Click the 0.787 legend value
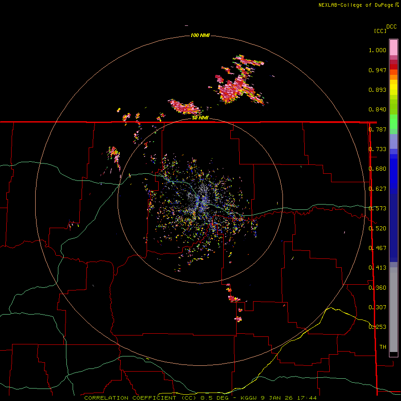The image size is (401, 401). pyautogui.click(x=377, y=129)
